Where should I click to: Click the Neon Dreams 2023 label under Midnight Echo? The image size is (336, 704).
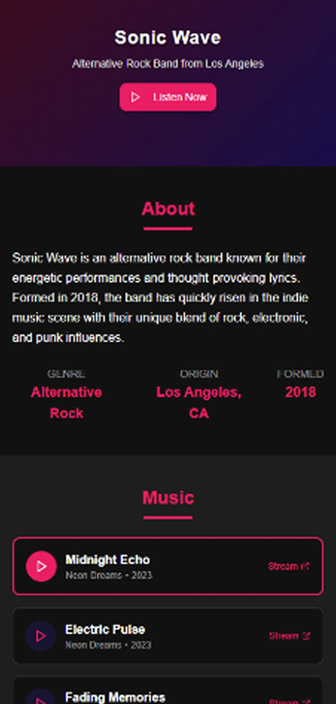point(109,575)
